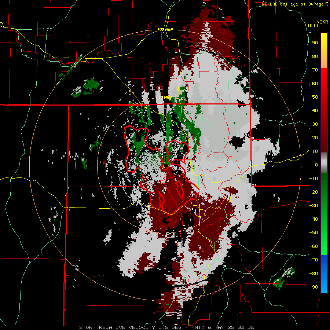The image size is (330, 330).
Task: Click the positive 60 scale value
Action: click(315, 83)
